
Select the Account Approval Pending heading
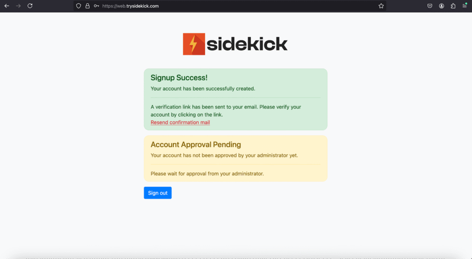(195, 144)
